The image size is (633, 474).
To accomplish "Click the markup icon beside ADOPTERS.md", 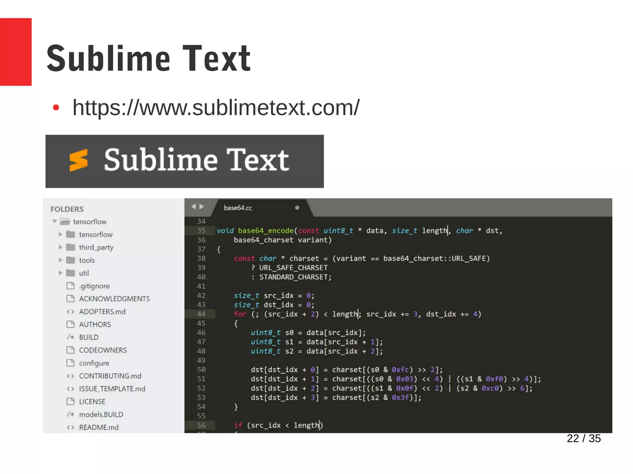I will pos(70,312).
